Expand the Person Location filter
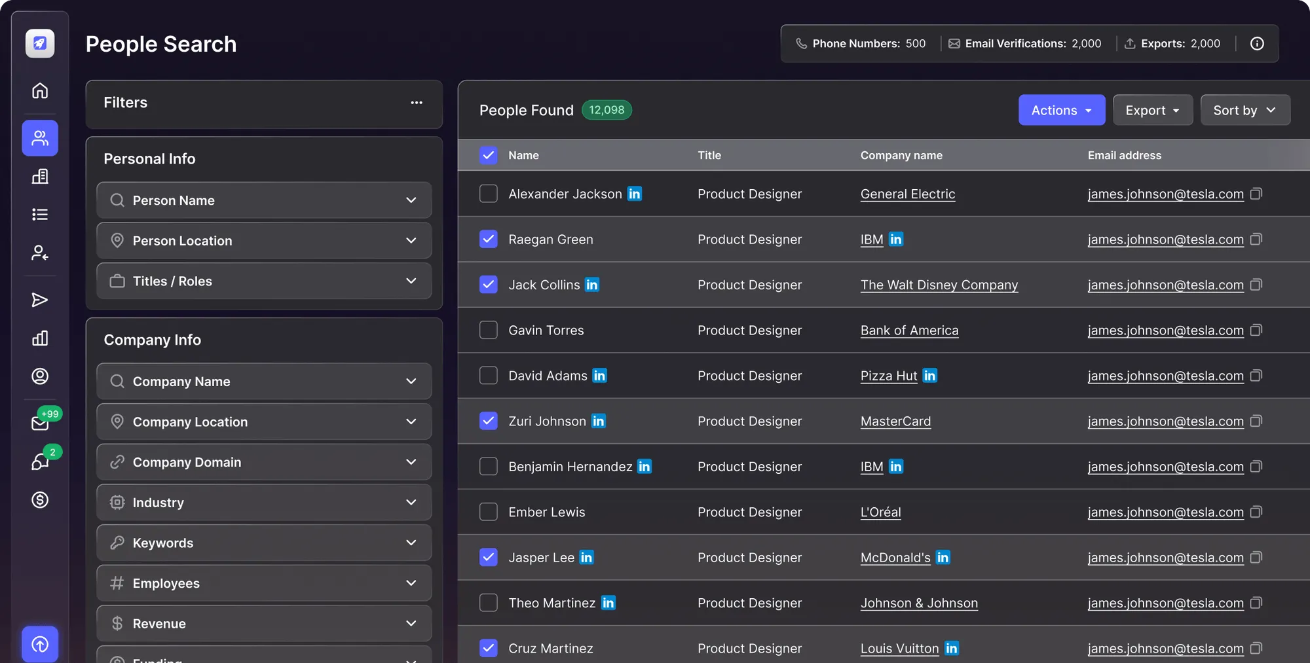Image resolution: width=1310 pixels, height=663 pixels. 264,241
